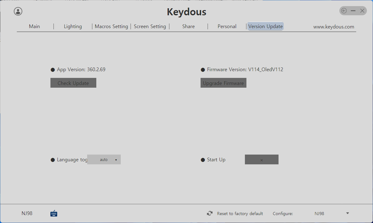373x223 pixels.
Task: Click the Upgrade Firmware button
Action: point(223,83)
